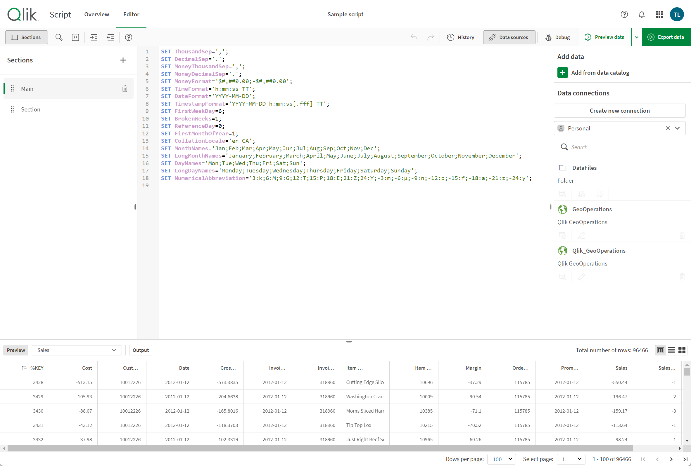Click the indent decrease icon
This screenshot has height=466, width=691.
point(110,37)
